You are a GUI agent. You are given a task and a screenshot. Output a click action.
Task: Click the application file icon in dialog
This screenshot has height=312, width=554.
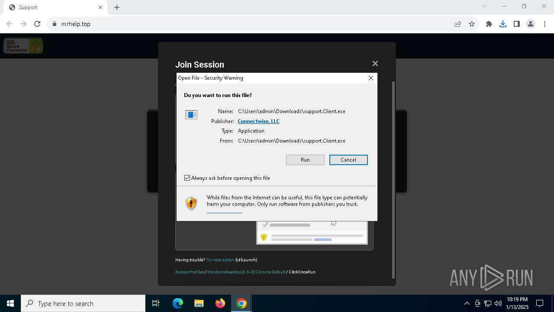click(x=191, y=115)
